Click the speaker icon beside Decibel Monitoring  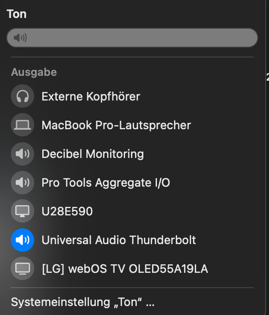(x=22, y=154)
